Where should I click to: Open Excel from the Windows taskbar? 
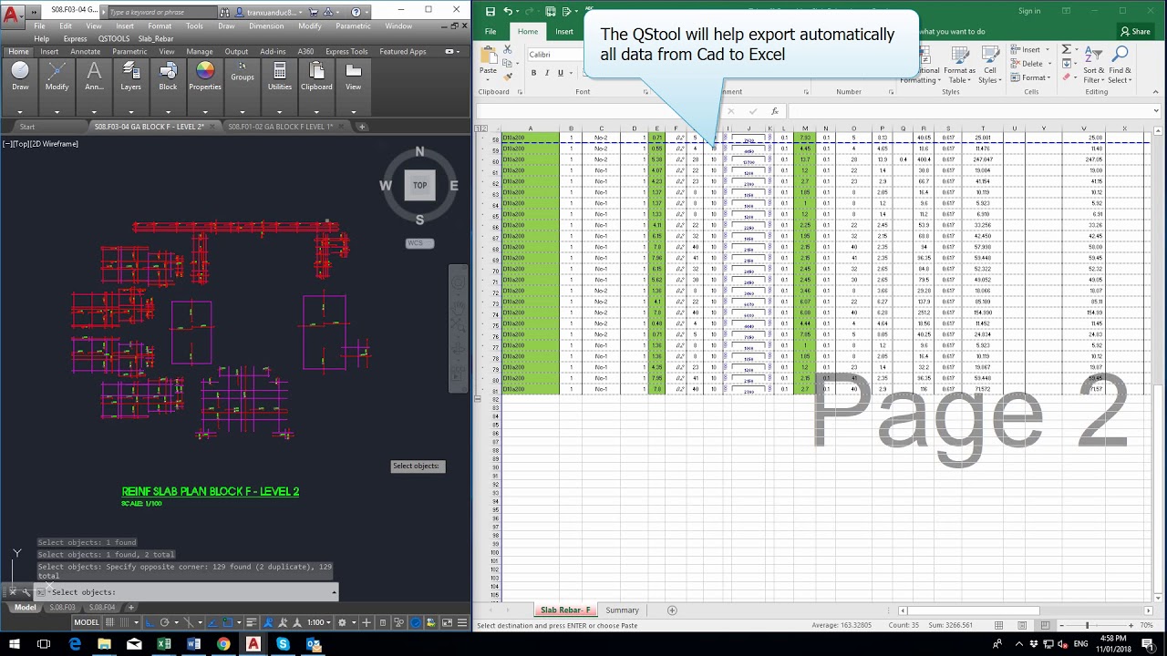tap(164, 644)
